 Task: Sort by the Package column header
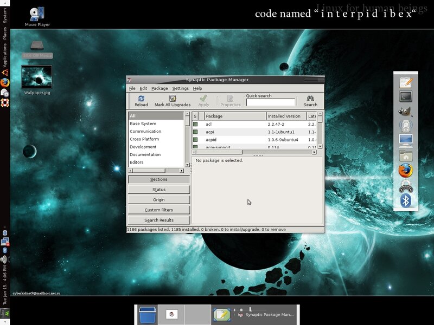tap(235, 116)
